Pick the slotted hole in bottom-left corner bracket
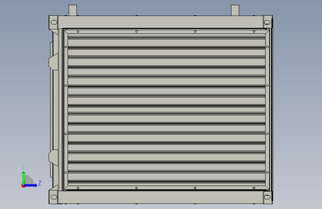 54,197
